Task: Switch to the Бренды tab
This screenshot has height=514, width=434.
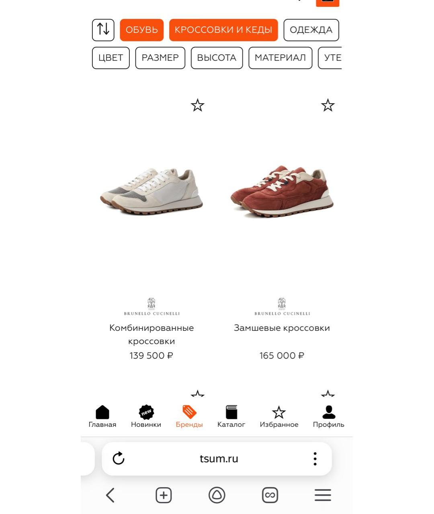Action: click(x=189, y=416)
